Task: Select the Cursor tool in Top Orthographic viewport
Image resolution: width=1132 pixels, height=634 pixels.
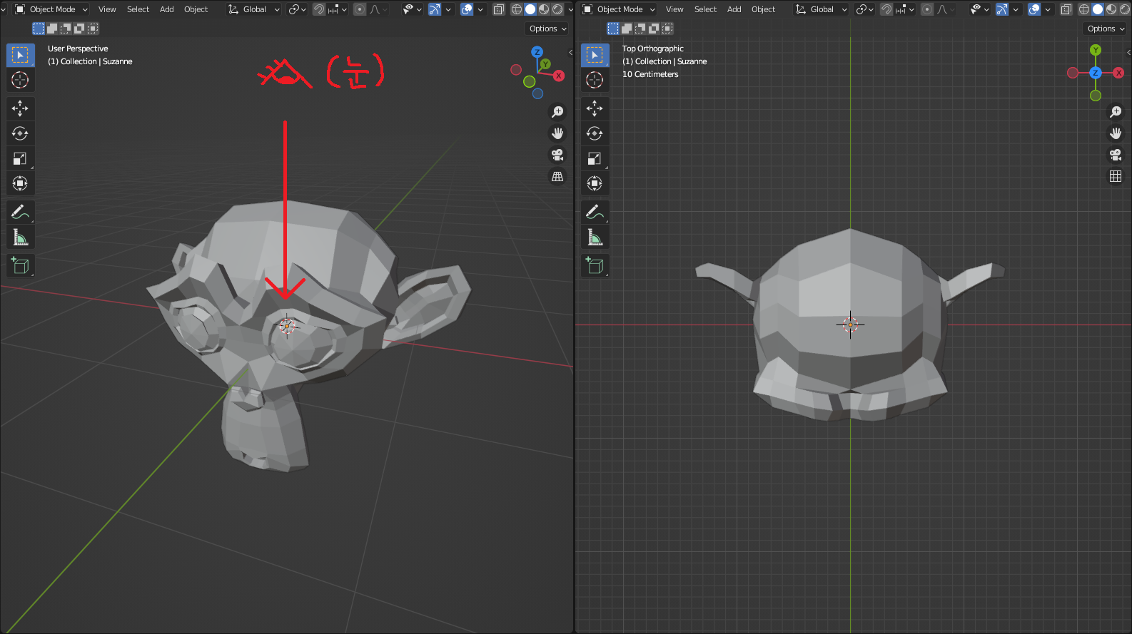Action: (x=595, y=80)
